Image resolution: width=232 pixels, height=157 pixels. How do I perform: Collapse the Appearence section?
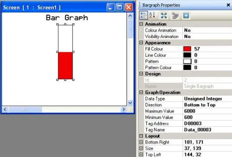coord(141,42)
